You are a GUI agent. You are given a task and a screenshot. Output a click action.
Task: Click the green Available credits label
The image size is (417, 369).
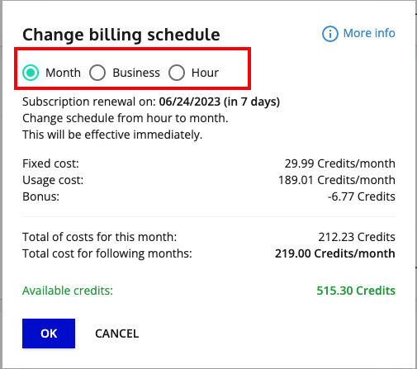pos(68,291)
